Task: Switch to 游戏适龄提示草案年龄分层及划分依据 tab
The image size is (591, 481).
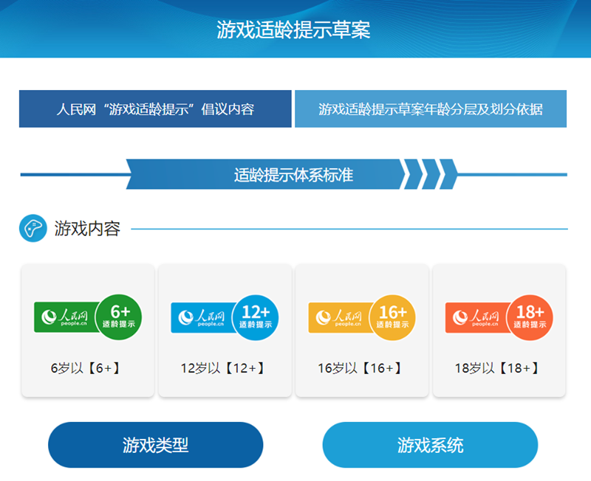Action: [x=431, y=109]
